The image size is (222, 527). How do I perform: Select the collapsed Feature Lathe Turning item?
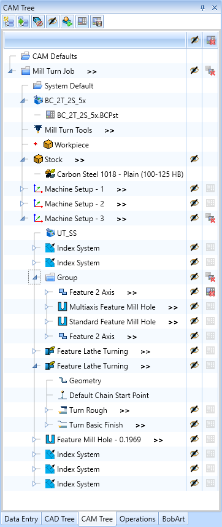93,351
